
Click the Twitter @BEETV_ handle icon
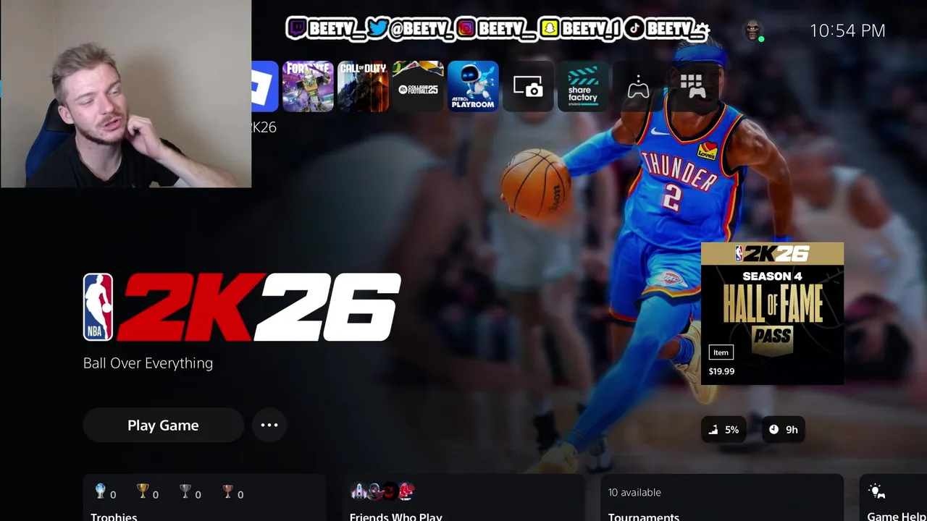pyautogui.click(x=377, y=29)
